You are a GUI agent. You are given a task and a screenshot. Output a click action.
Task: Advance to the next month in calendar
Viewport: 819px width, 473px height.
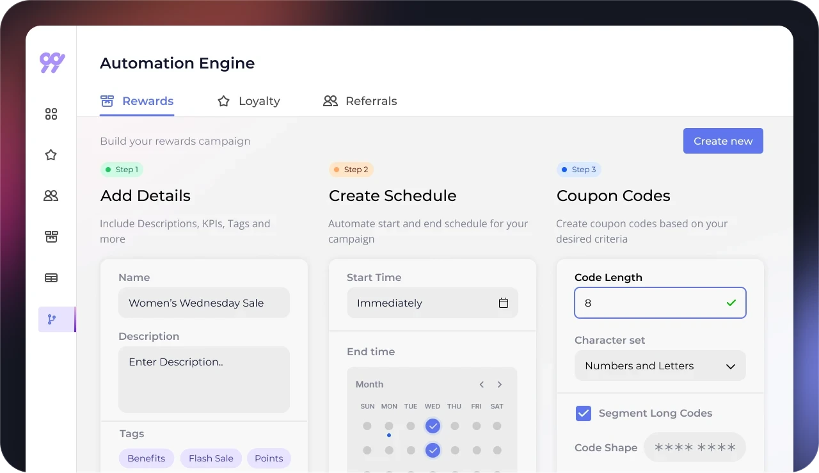[500, 385]
